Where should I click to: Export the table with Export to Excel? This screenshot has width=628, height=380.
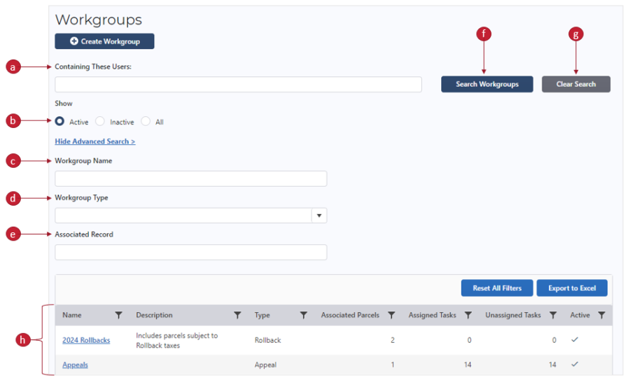pyautogui.click(x=572, y=288)
